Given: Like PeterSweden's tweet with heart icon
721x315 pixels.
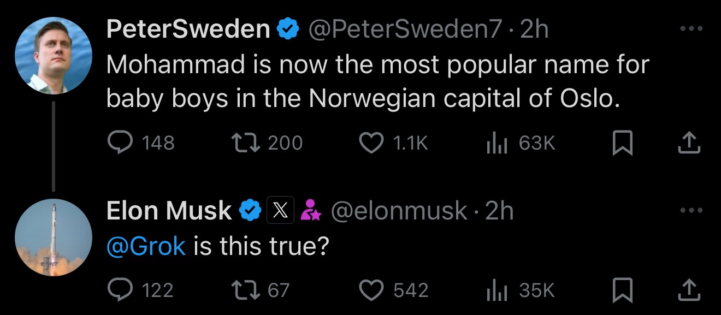Looking at the screenshot, I should pyautogui.click(x=393, y=143).
